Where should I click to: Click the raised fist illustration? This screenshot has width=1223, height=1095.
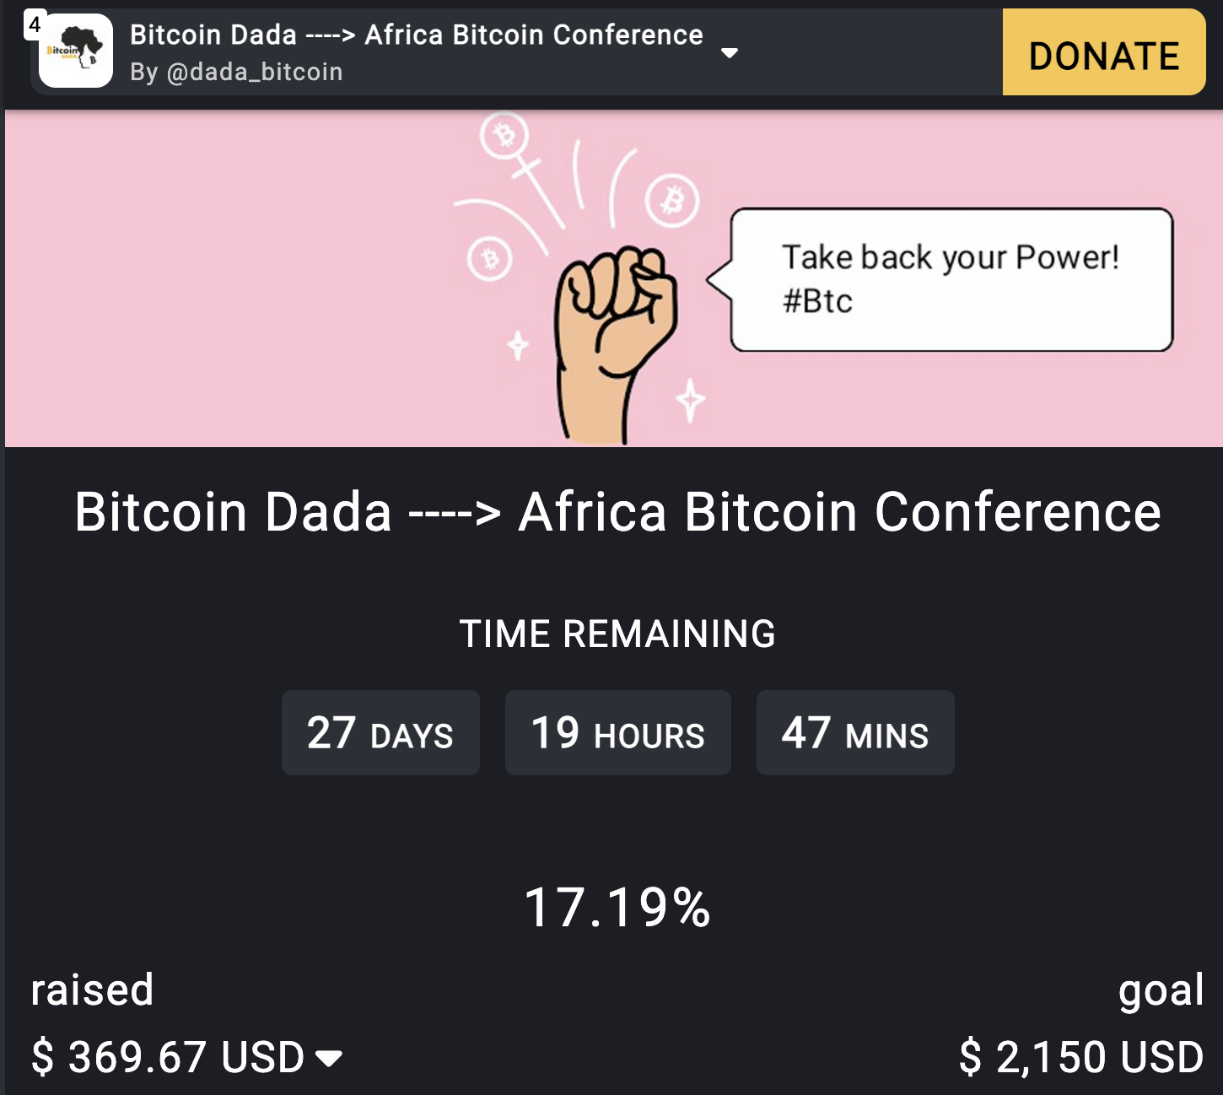pos(615,337)
